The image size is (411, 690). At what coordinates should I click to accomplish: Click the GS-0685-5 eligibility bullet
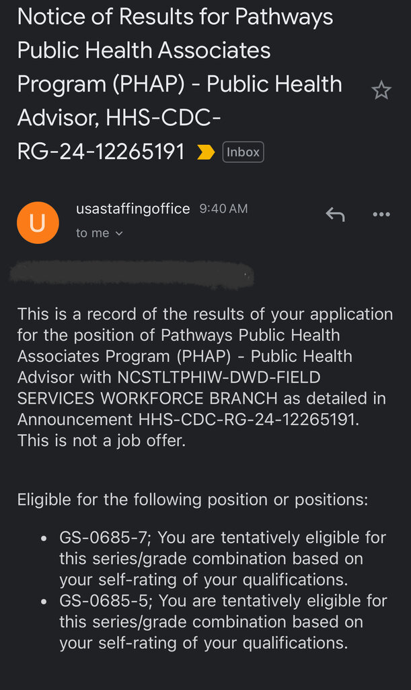(x=222, y=621)
